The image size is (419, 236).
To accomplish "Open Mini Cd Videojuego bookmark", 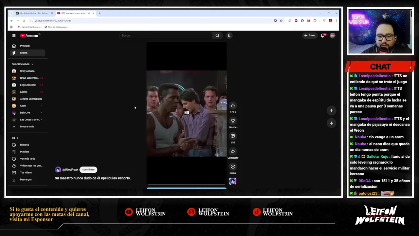I will click(56, 27).
